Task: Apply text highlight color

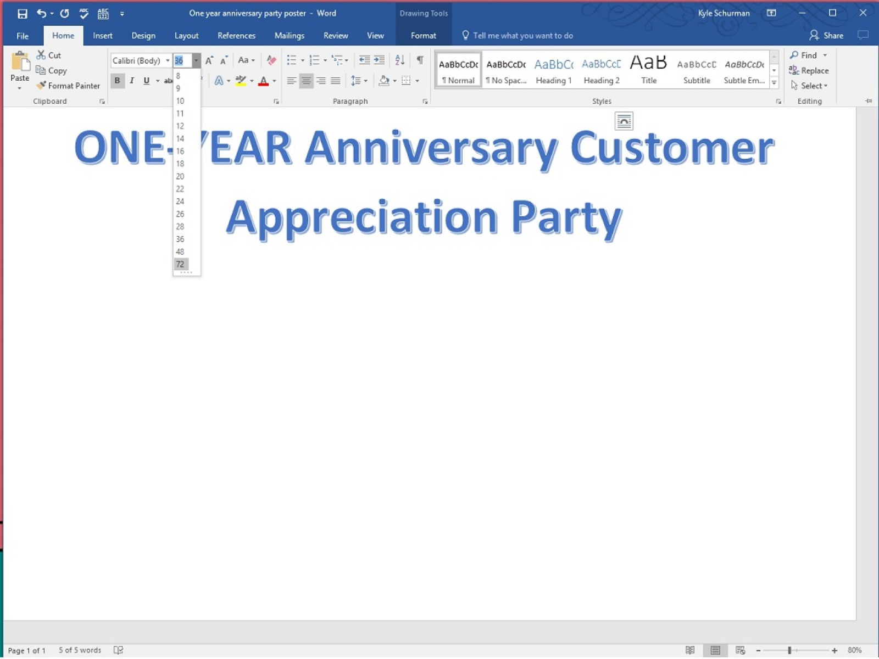Action: [x=240, y=81]
